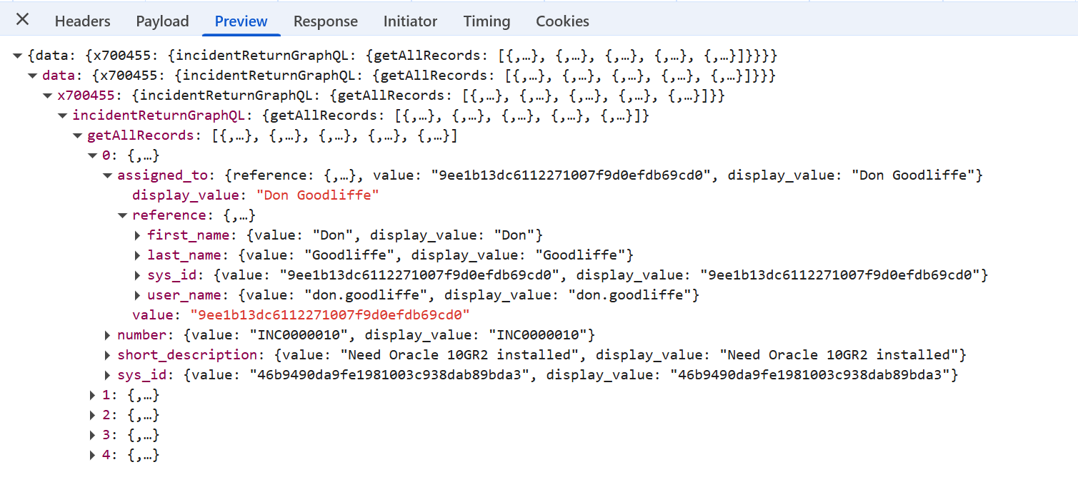Open the Initiator tab
This screenshot has width=1078, height=487.
410,21
